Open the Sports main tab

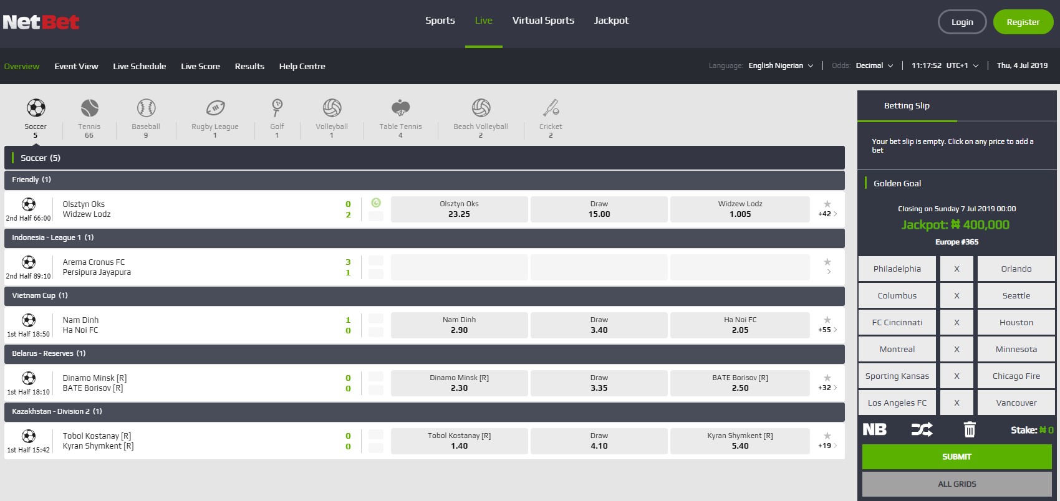440,21
